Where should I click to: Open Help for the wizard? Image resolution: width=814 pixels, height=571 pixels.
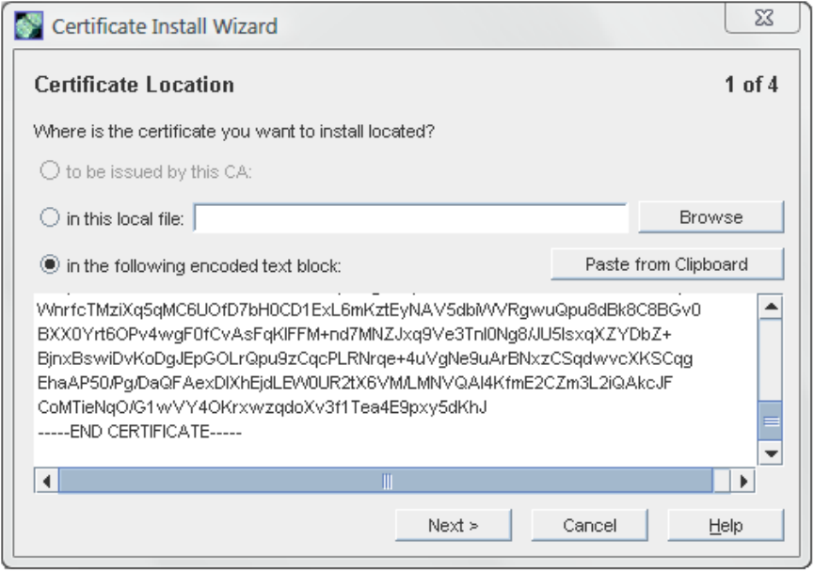[x=726, y=525]
